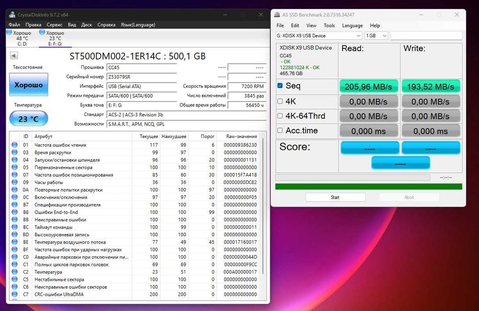The image size is (479, 311).
Task: Click the Start benchmark button
Action: 335,197
